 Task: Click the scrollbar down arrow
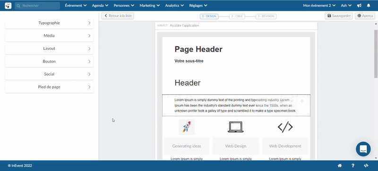coord(376,158)
